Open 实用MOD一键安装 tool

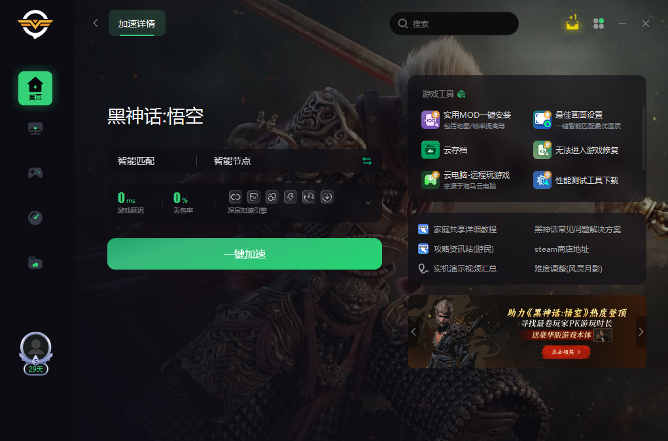[466, 120]
